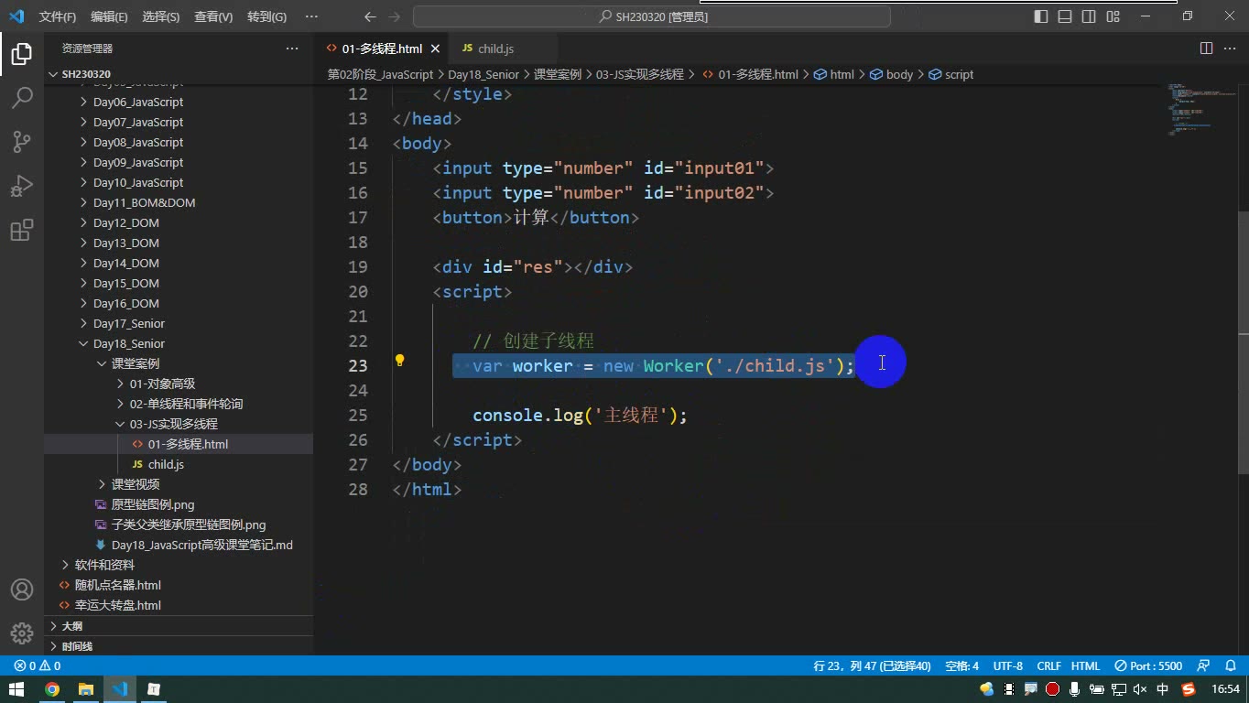Viewport: 1249px width, 703px height.
Task: Change the CRLF end-of-line sequence
Action: (x=1049, y=666)
